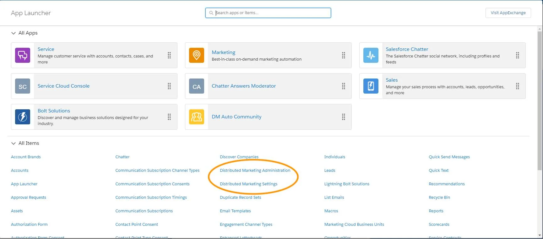Open the Accounts item
Viewport: 543px width, 239px height.
tap(19, 171)
